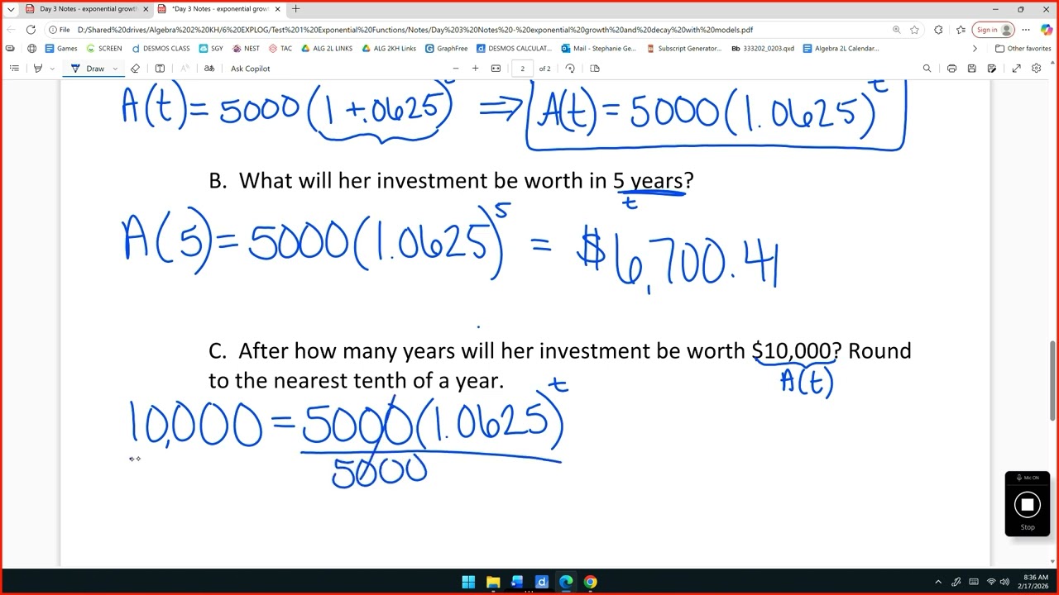Add this page to favorites star

(914, 30)
